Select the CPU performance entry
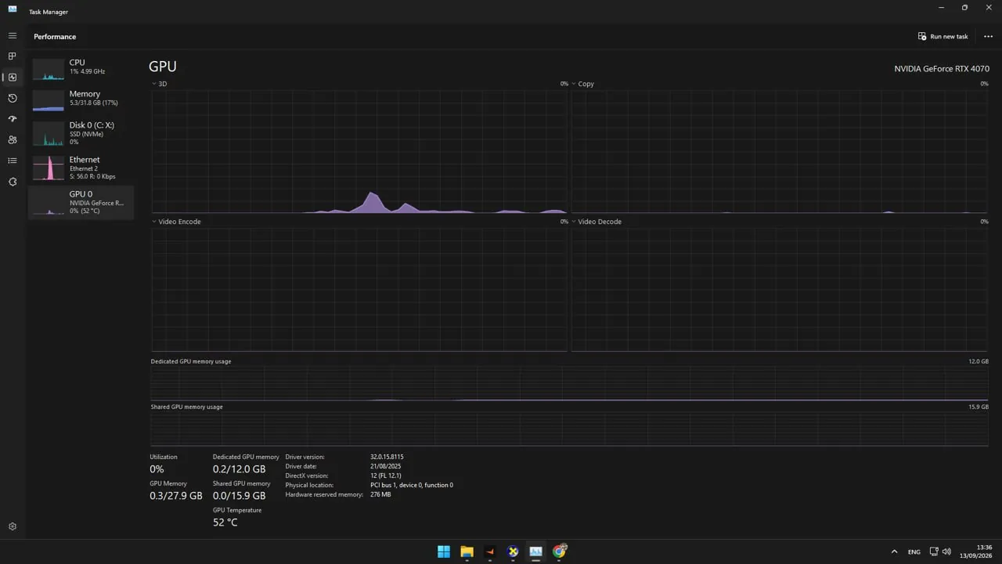Viewport: 1002px width, 564px height. pyautogui.click(x=81, y=69)
